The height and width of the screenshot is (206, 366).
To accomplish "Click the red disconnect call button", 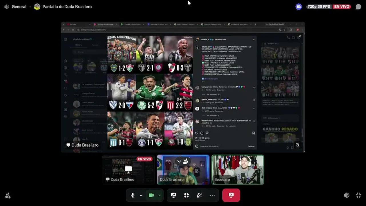I will 231,195.
